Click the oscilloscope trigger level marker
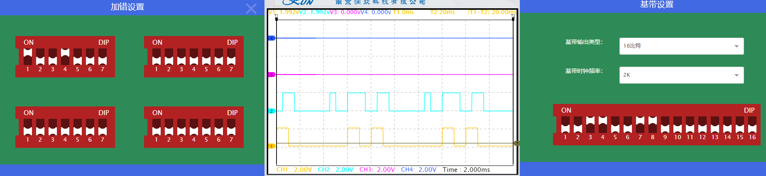 coord(516,143)
